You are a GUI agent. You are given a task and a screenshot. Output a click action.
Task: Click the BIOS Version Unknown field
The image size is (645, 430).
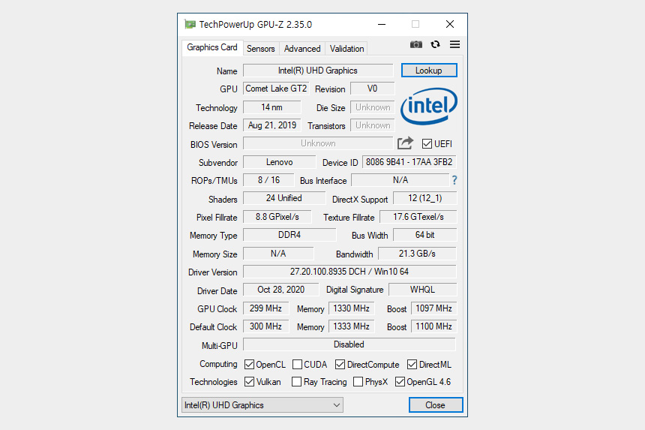(x=318, y=143)
